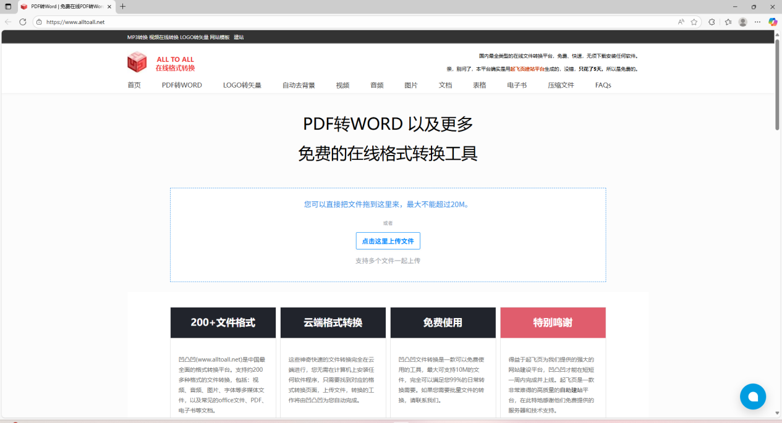The image size is (782, 423).
Task: Open LOGO转矢量 navigation menu item
Action: [242, 85]
